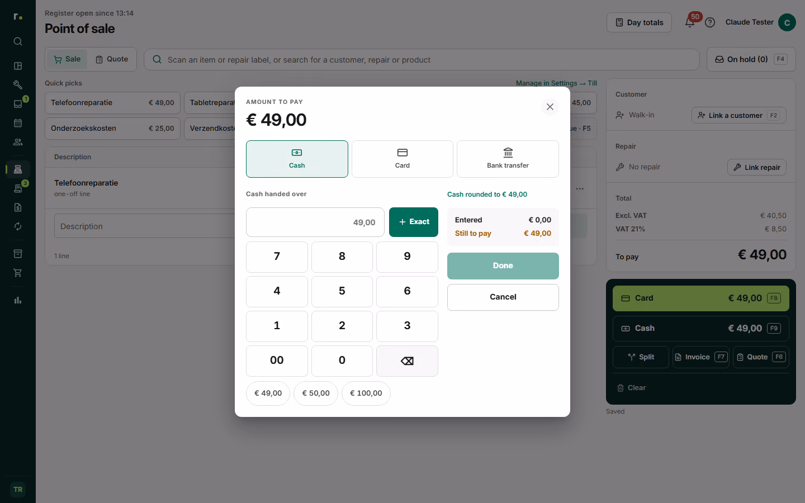Select Bank transfer payment method
This screenshot has height=503, width=805.
coord(508,159)
